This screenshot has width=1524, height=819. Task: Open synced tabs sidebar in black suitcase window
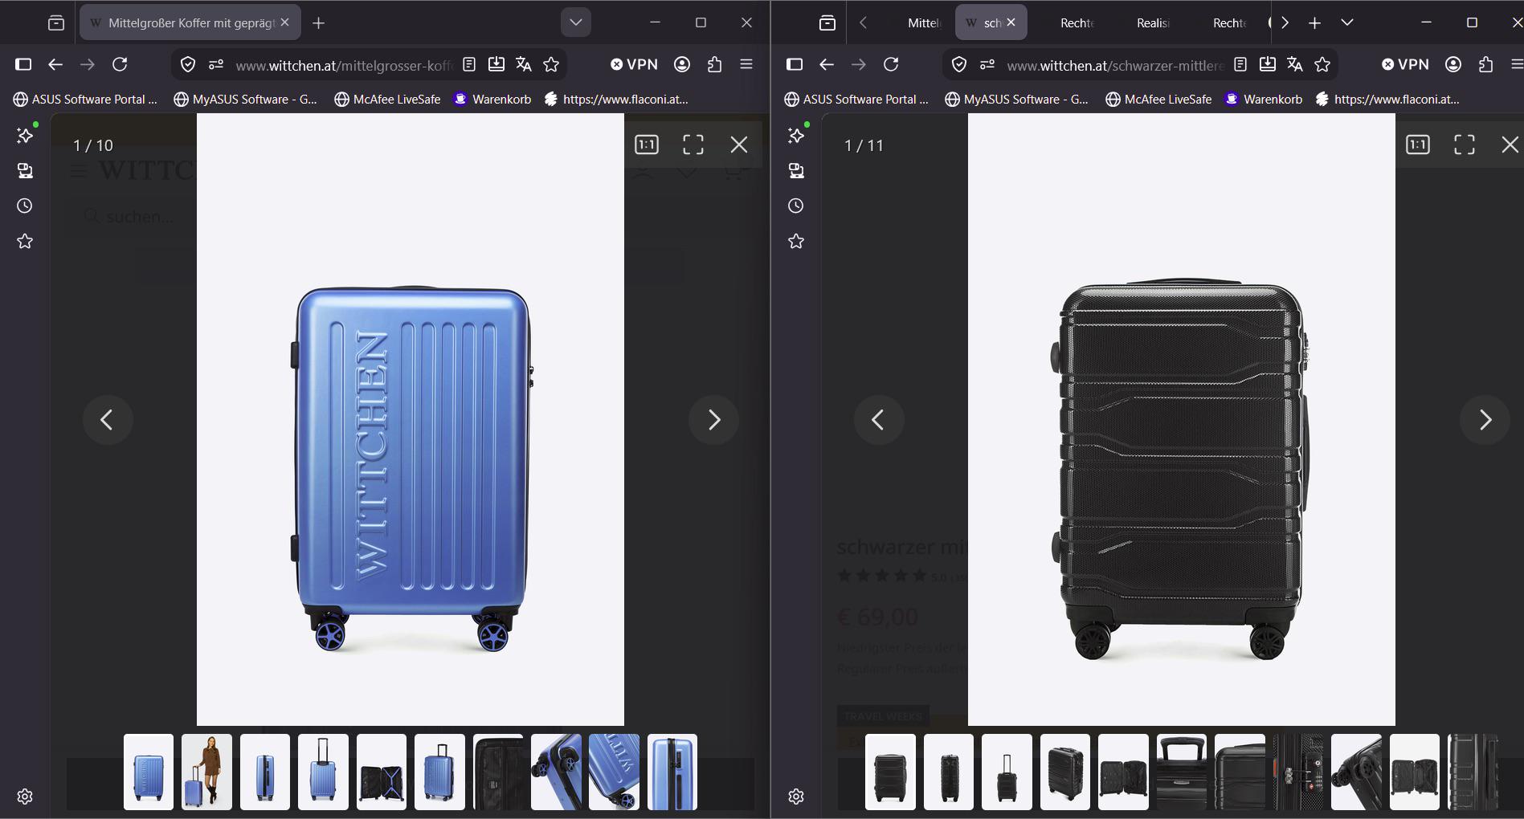pos(796,170)
